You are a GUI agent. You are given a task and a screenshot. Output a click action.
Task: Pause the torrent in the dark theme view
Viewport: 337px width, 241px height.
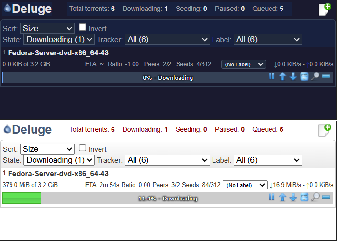[x=271, y=76]
